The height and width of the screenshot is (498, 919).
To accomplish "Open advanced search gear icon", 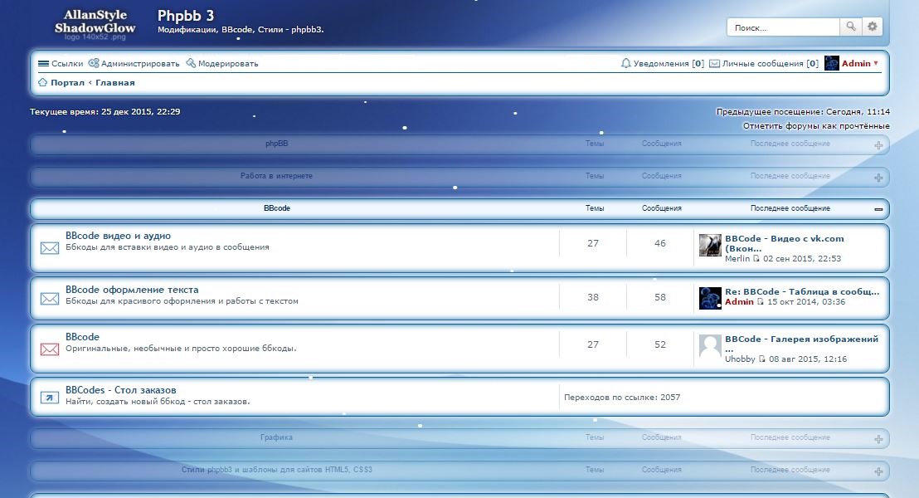I will pyautogui.click(x=872, y=27).
